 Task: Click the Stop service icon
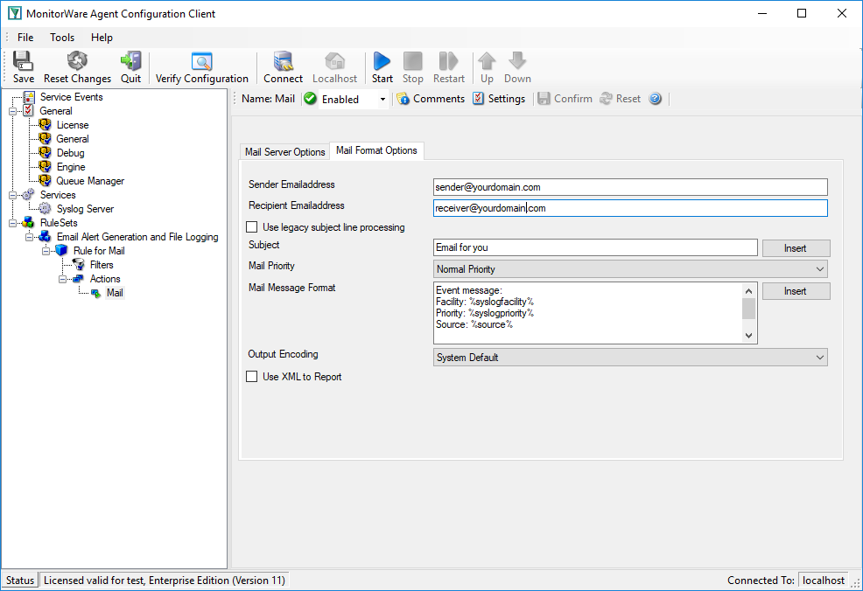(413, 67)
